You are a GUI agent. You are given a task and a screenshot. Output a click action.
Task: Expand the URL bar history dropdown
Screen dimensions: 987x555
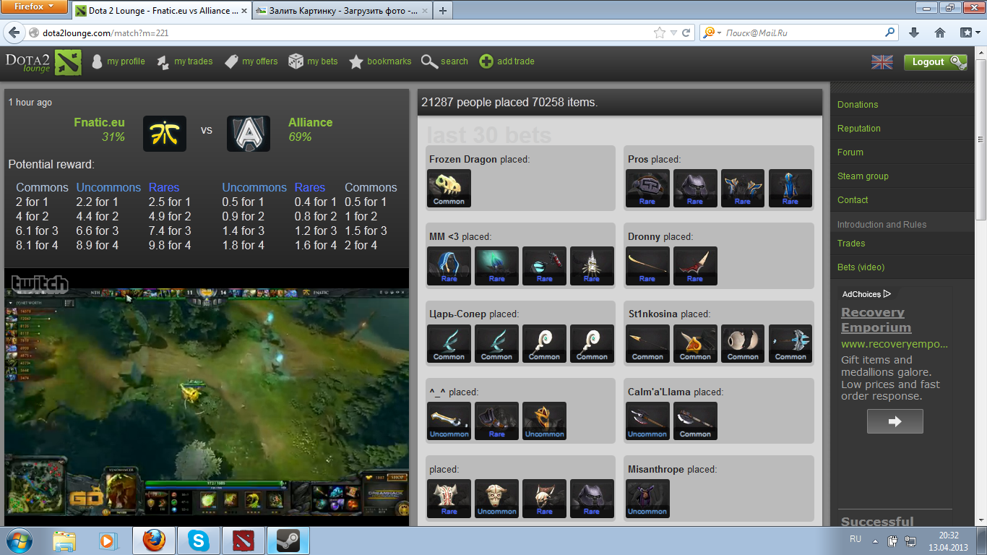[x=673, y=33]
